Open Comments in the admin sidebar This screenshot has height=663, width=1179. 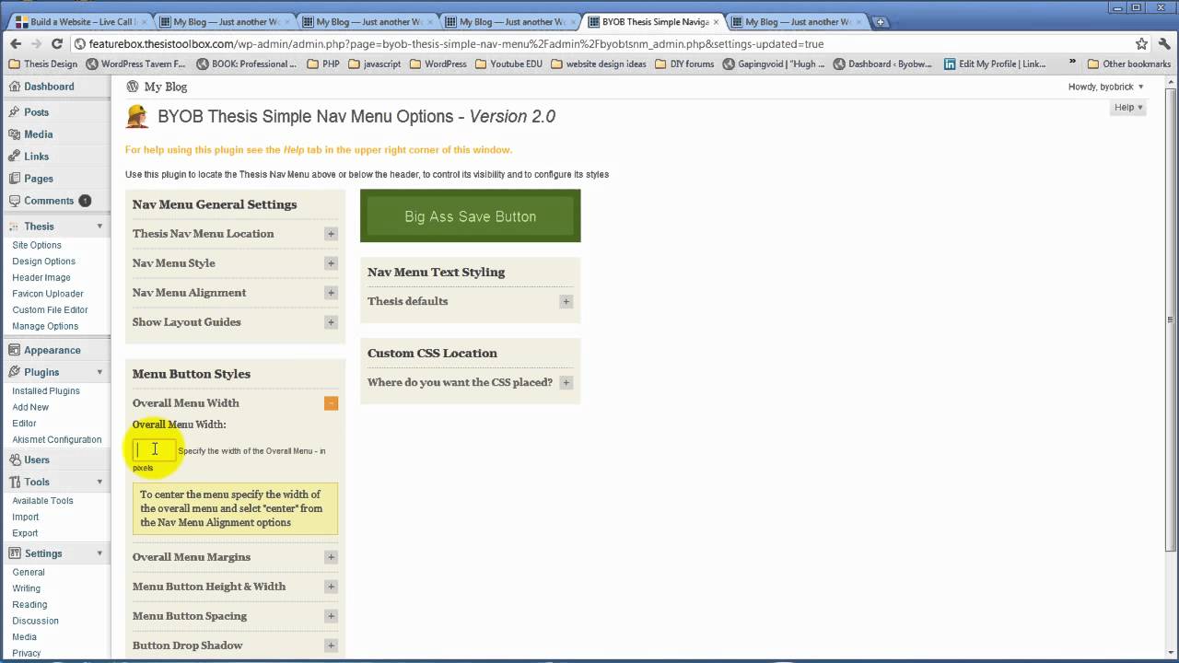click(48, 201)
